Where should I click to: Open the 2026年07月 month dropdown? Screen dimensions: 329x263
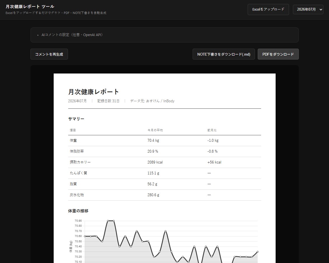pos(308,10)
